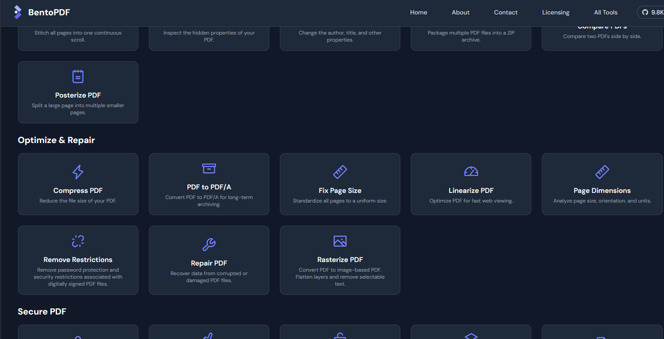
Task: Open the Rasterize PDF title
Action: point(340,259)
